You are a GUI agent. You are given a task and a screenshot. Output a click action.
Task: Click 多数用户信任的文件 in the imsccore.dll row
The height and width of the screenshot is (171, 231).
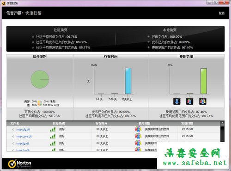point(157,136)
